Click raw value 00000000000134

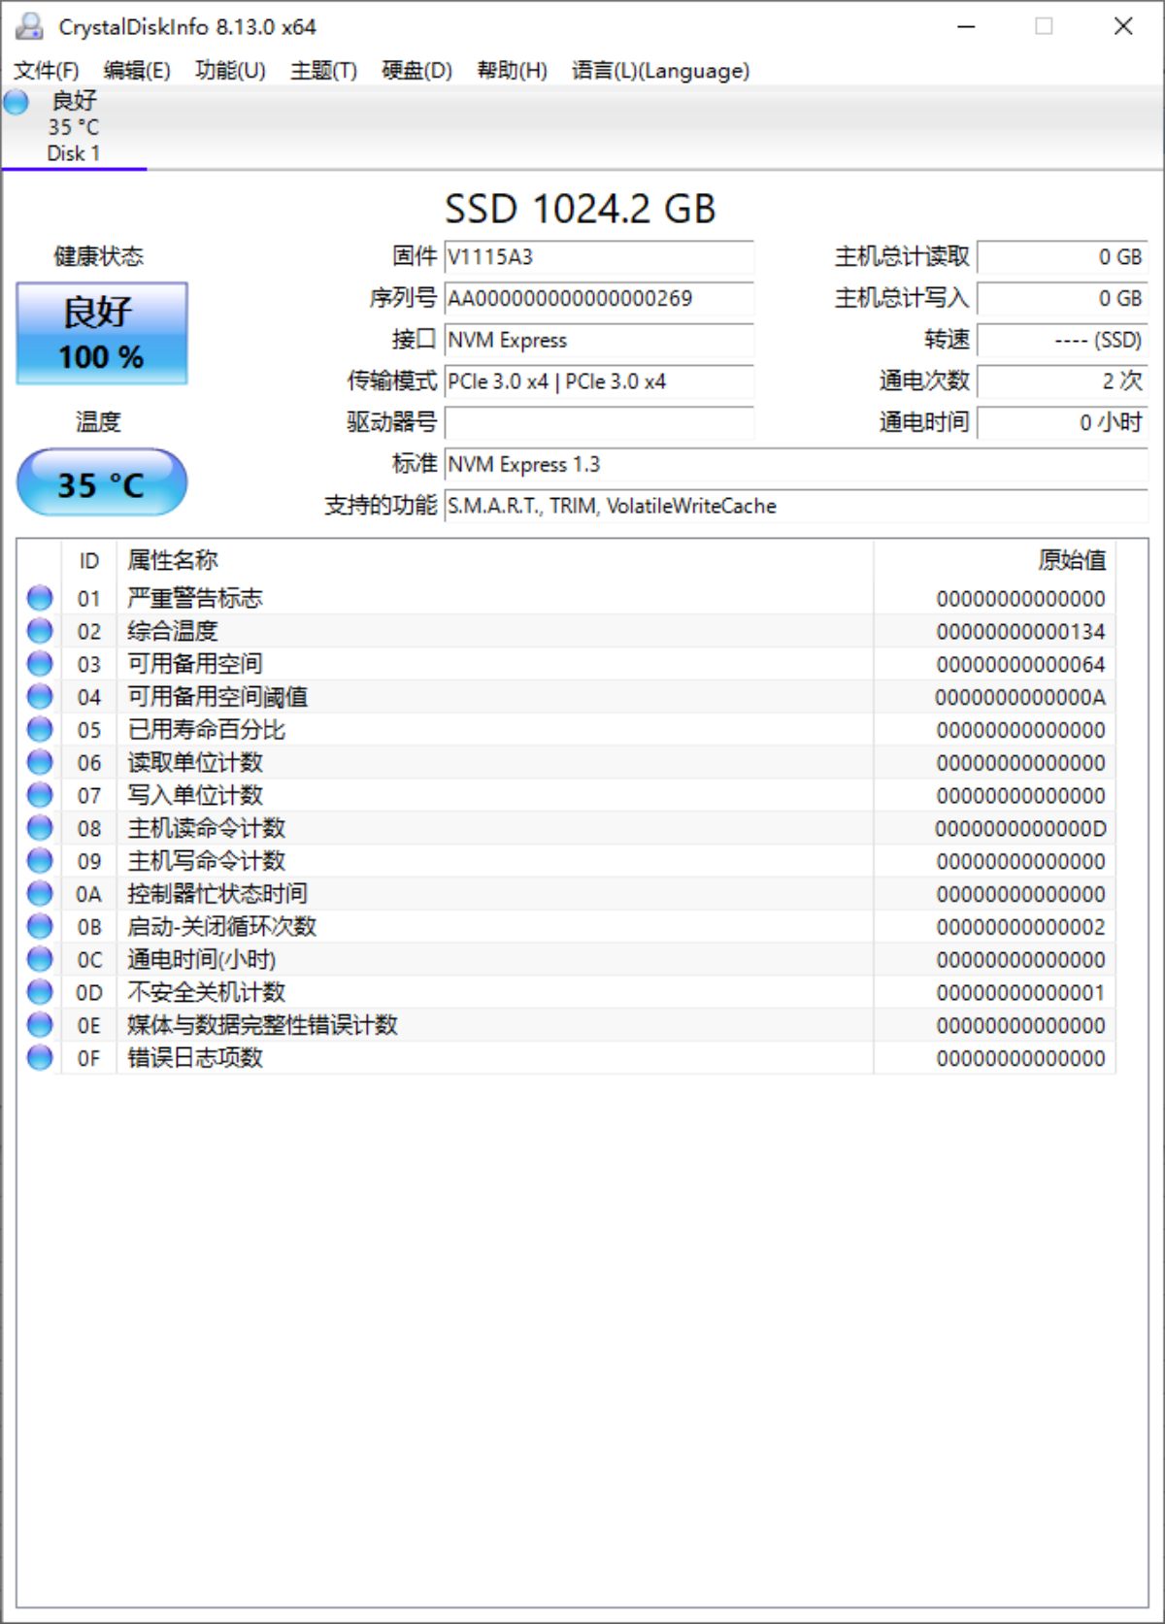[1020, 632]
